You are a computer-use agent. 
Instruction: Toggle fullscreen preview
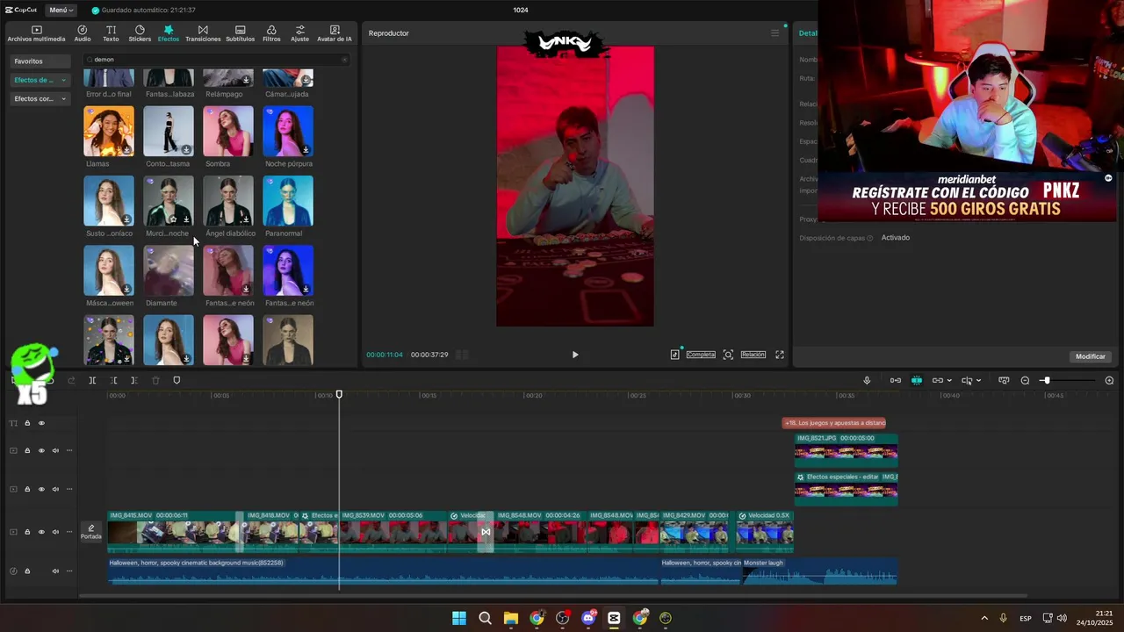[780, 355]
